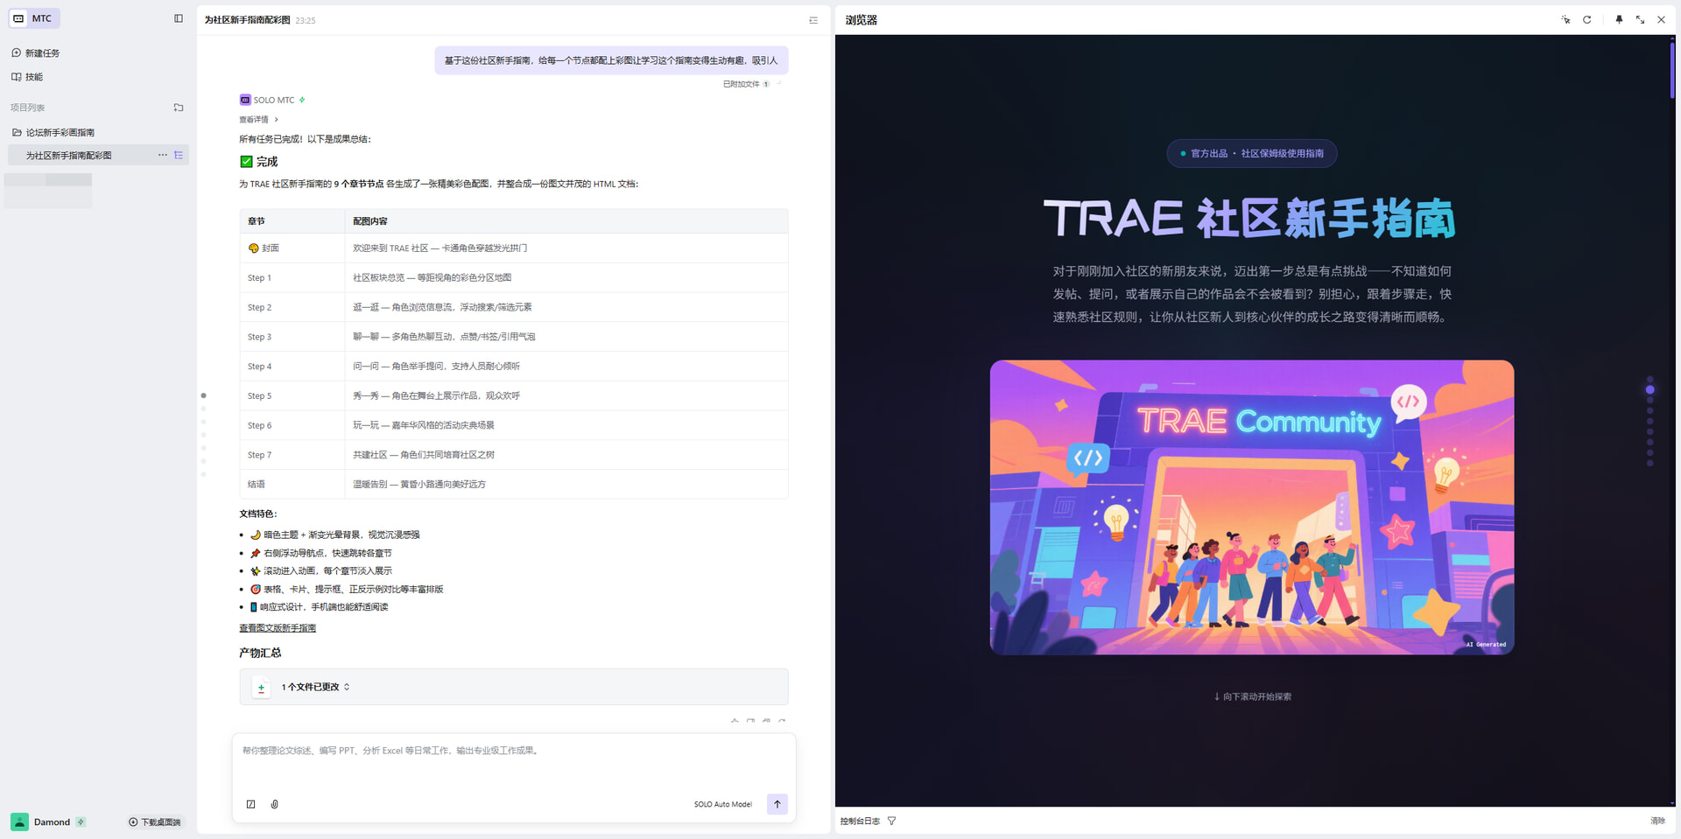Toggle the outline panel in chat header

pyautogui.click(x=813, y=20)
